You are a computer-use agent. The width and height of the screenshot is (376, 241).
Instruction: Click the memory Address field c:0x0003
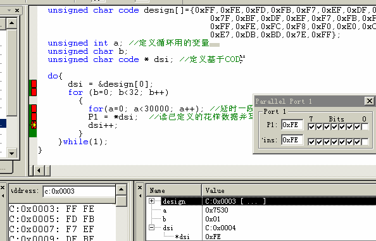[79, 191]
